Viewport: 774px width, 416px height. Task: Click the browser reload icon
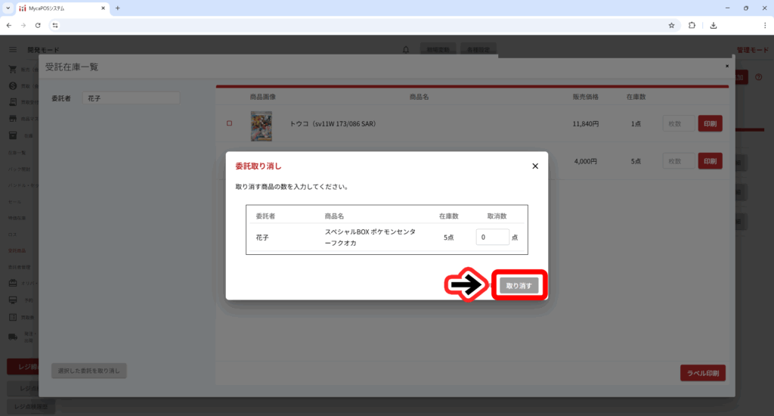[x=38, y=25]
